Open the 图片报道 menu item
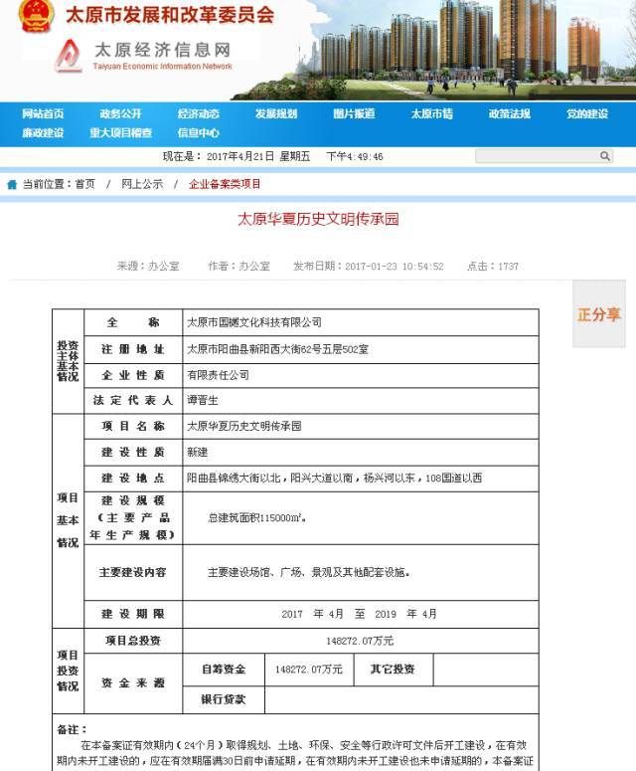This screenshot has height=771, width=636. [354, 114]
